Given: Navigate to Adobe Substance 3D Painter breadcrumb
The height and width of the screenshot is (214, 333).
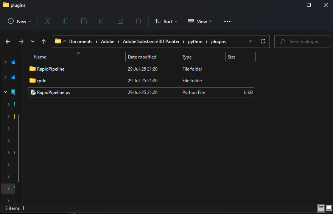Looking at the screenshot, I should pos(151,42).
